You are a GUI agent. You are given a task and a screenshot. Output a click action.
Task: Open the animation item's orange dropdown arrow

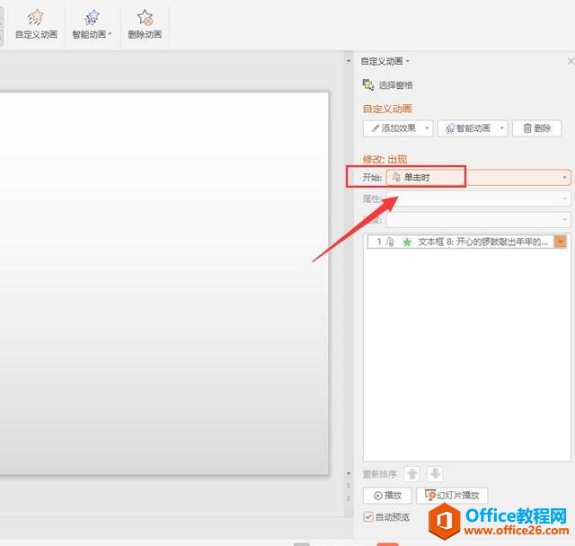coord(561,242)
